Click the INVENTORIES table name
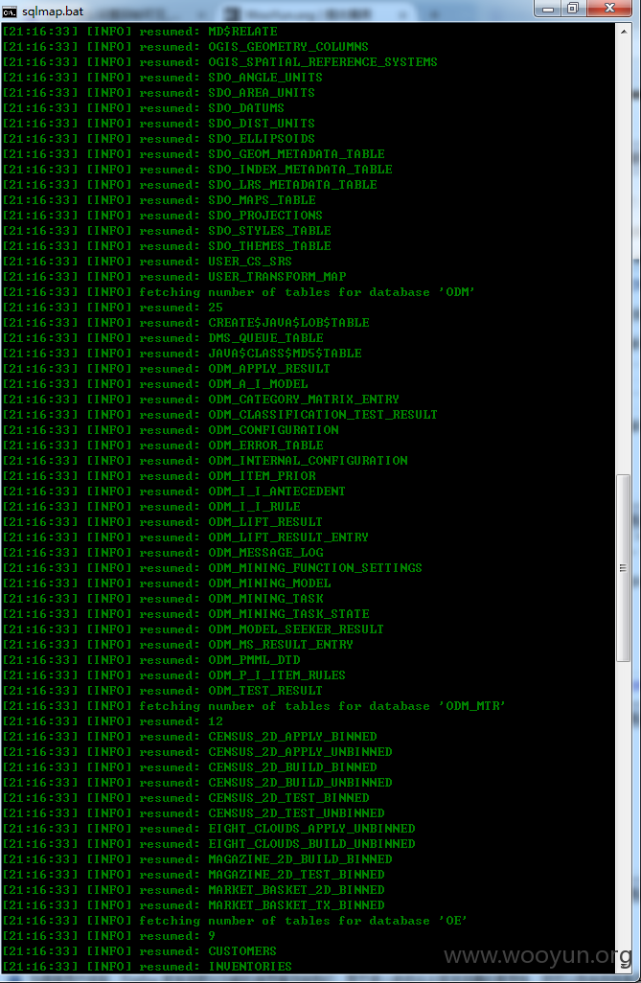Image resolution: width=641 pixels, height=983 pixels. (x=250, y=968)
